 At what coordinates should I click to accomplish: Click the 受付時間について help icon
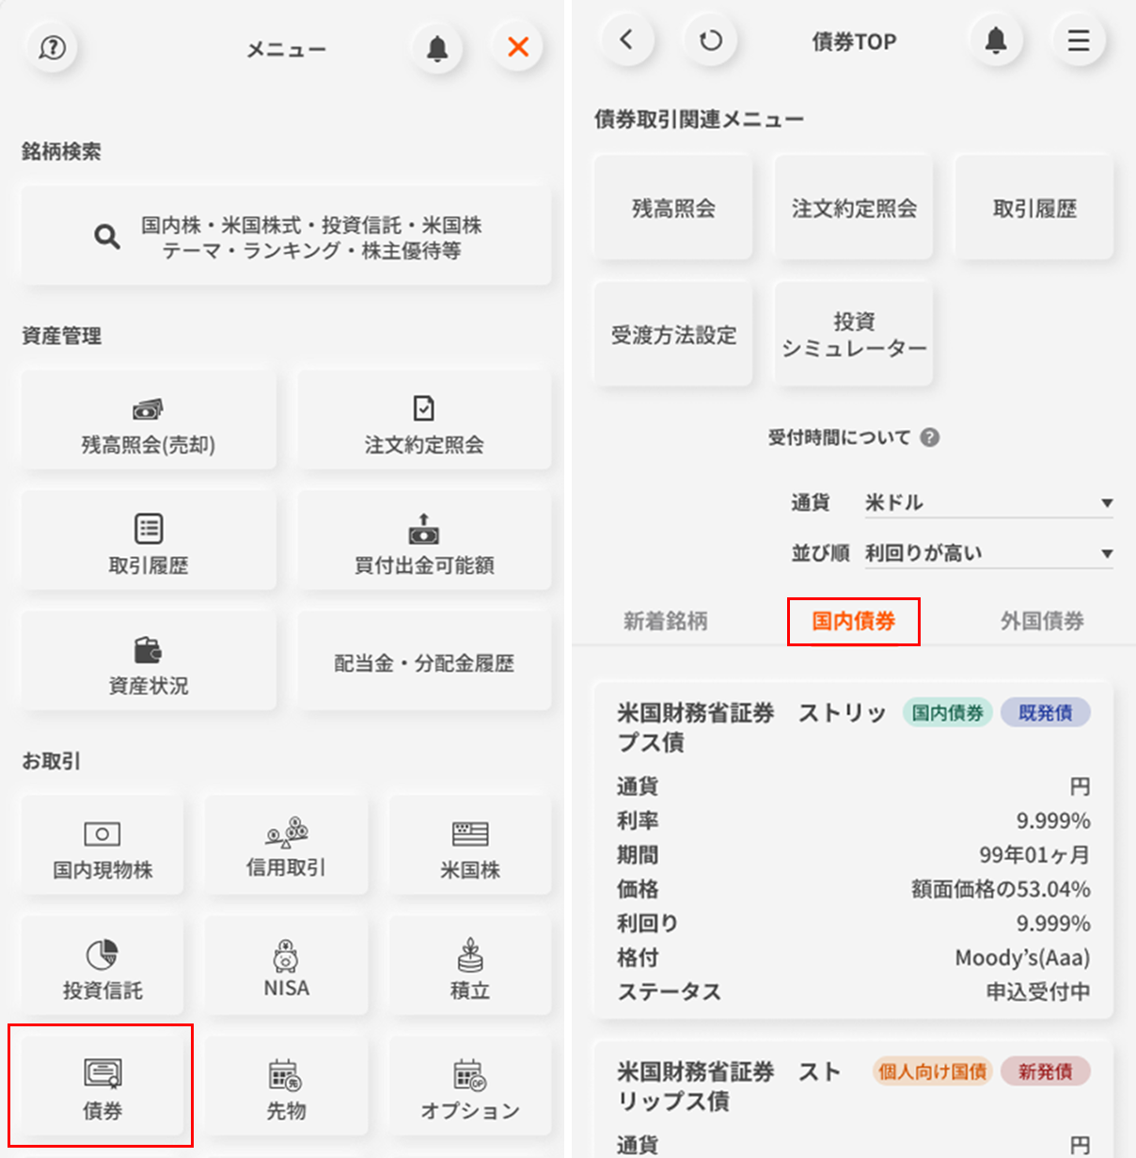point(929,437)
